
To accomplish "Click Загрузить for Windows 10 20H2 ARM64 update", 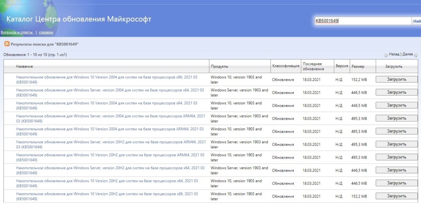I will pyautogui.click(x=397, y=157).
